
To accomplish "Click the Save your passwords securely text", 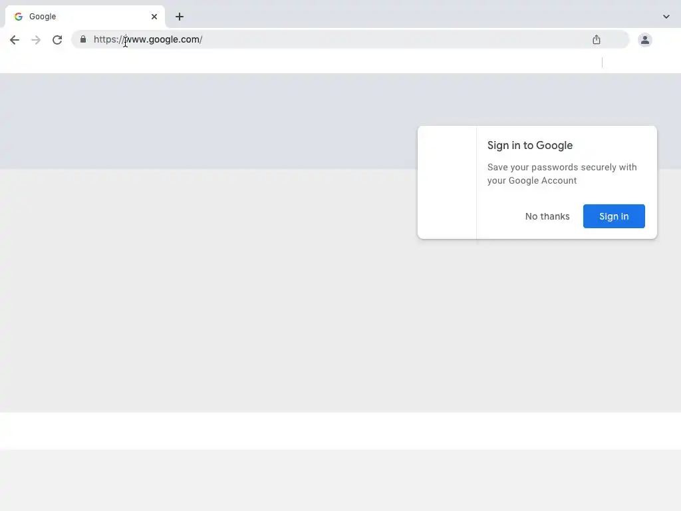I will (562, 174).
